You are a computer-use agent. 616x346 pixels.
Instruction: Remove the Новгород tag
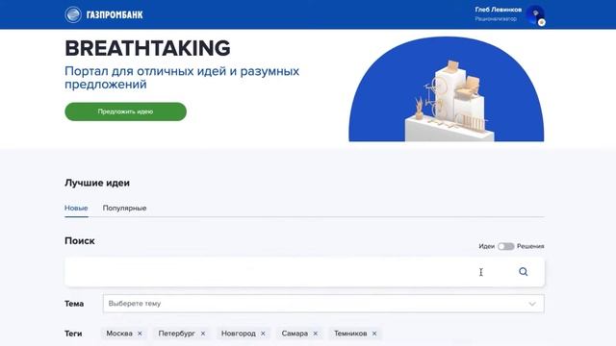[x=263, y=334]
